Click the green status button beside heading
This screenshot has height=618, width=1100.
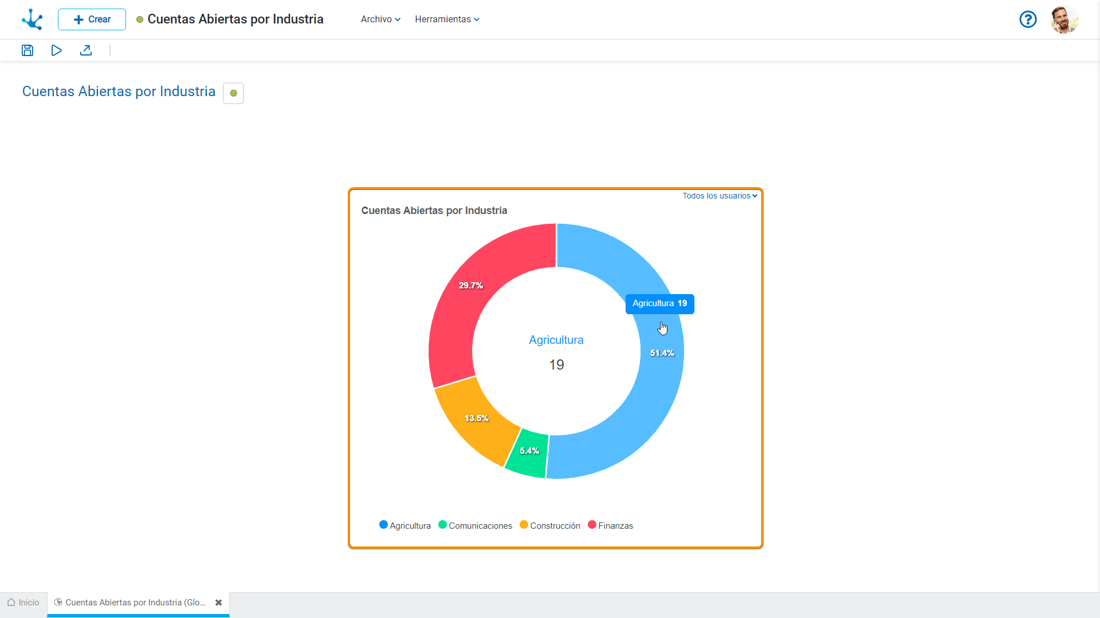(x=233, y=93)
